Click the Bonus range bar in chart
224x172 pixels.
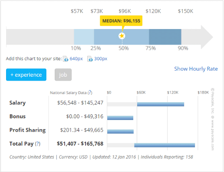[120, 118]
